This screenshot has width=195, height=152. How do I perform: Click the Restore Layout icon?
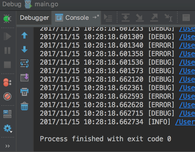pyautogui.click(x=7, y=114)
